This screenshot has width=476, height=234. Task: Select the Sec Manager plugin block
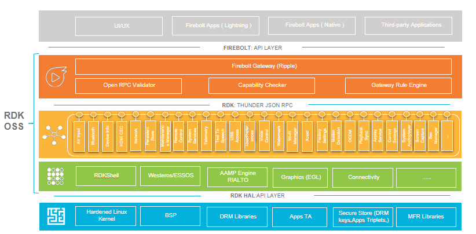[433, 136]
